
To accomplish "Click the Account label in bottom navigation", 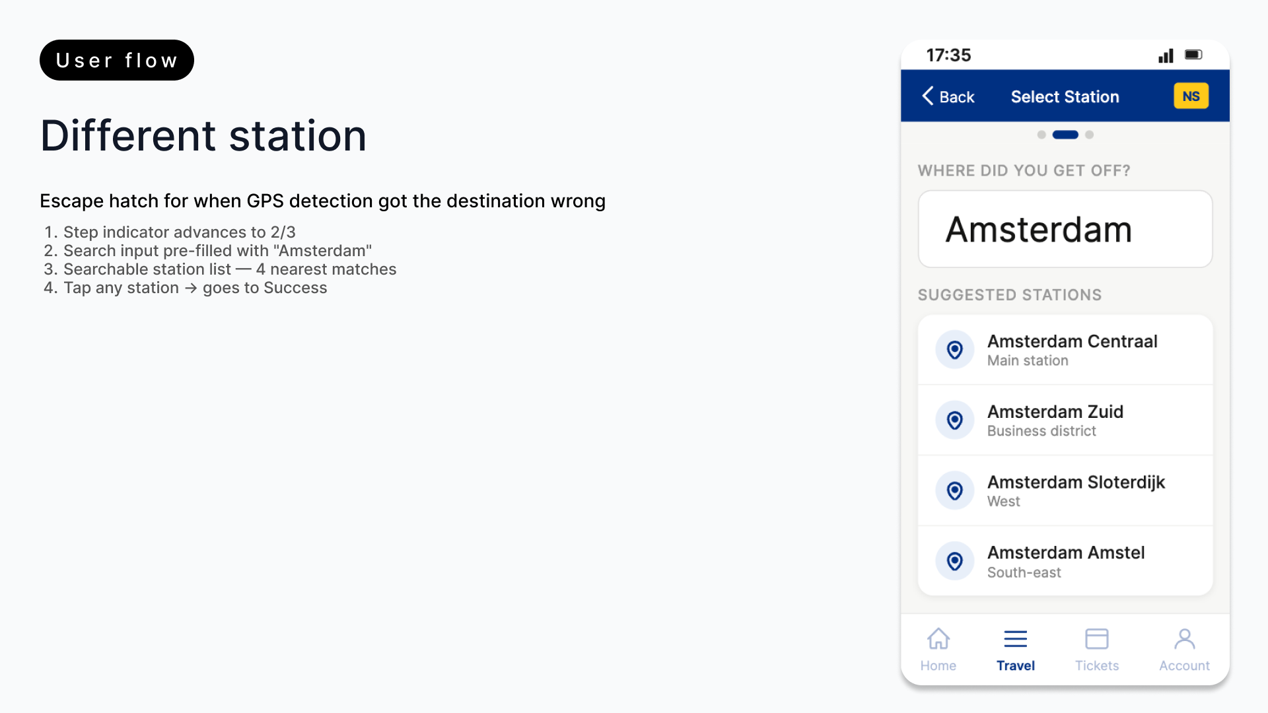I will tap(1185, 665).
